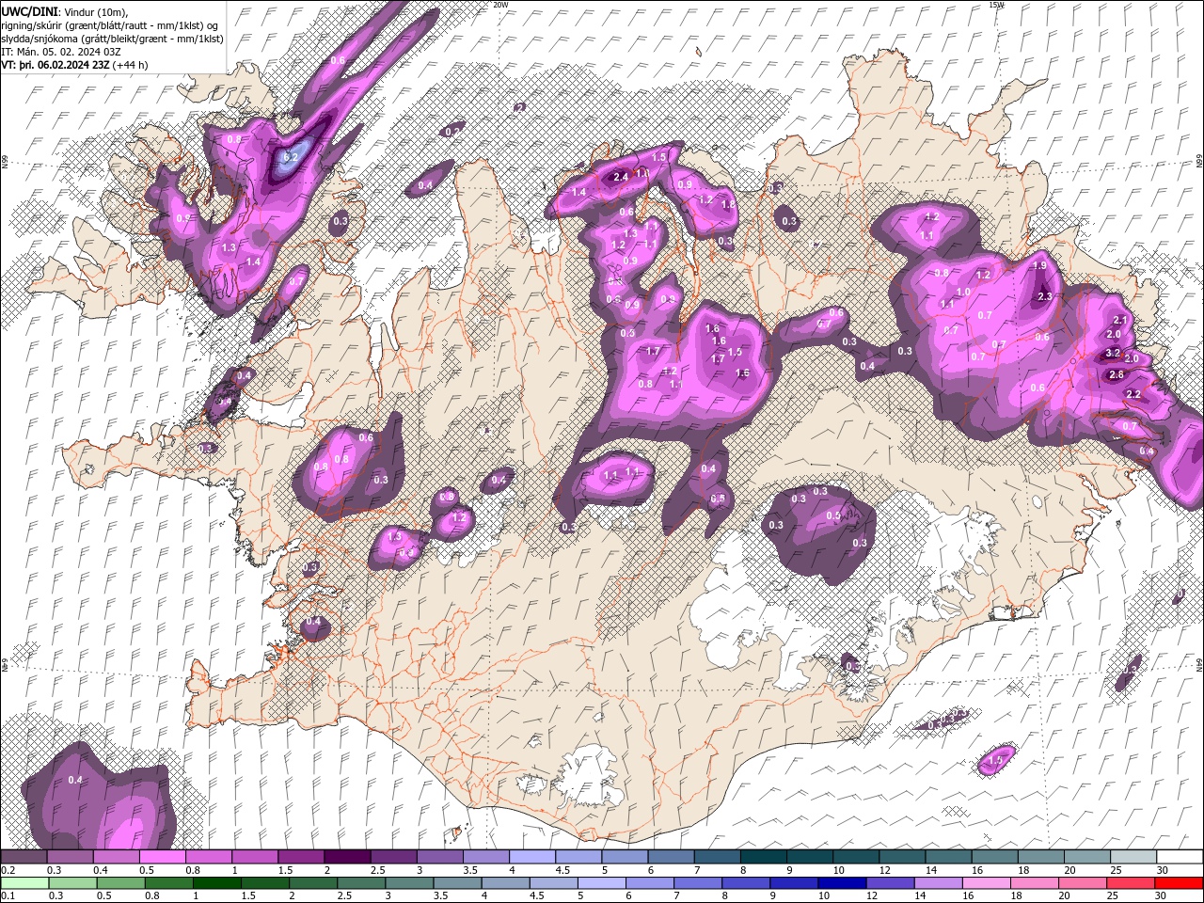
Task: Click the '25' label on the upper snow legend
Action: [1117, 870]
